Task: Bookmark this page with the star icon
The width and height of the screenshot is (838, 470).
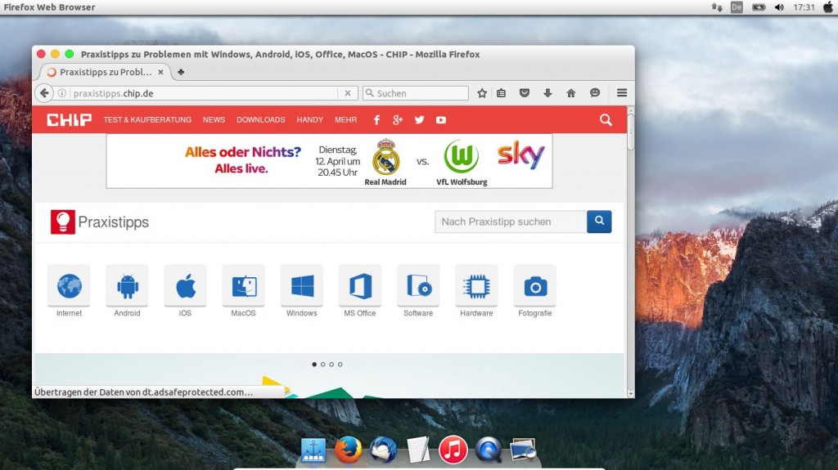Action: click(x=482, y=93)
